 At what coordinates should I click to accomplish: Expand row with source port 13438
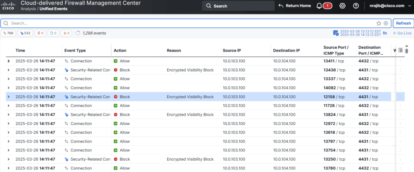[8, 70]
